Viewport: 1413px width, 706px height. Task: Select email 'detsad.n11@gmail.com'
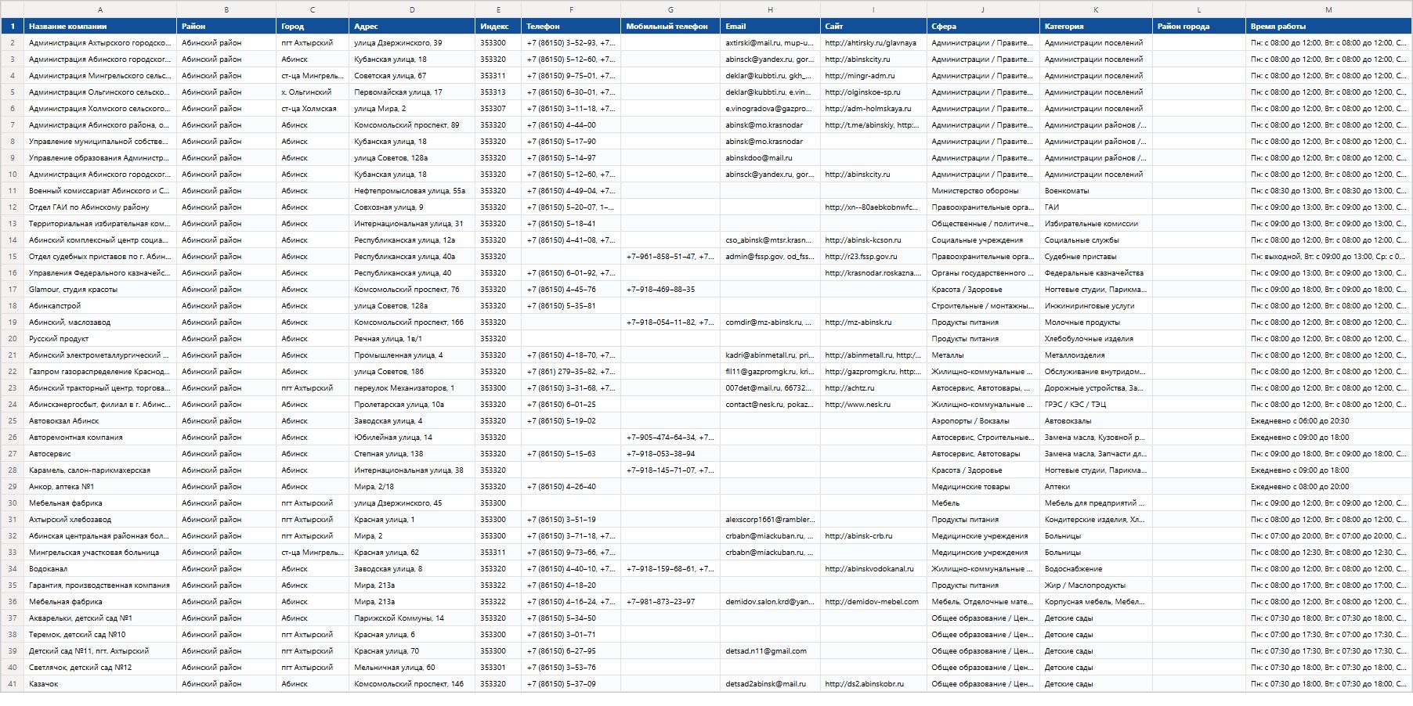point(770,651)
